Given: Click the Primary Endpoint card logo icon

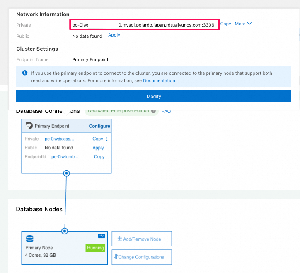Looking at the screenshot, I should pos(29,126).
